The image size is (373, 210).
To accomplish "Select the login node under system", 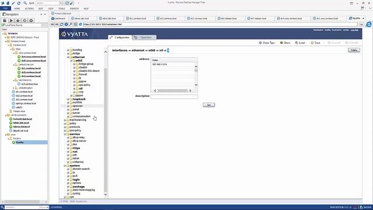I will (x=76, y=180).
